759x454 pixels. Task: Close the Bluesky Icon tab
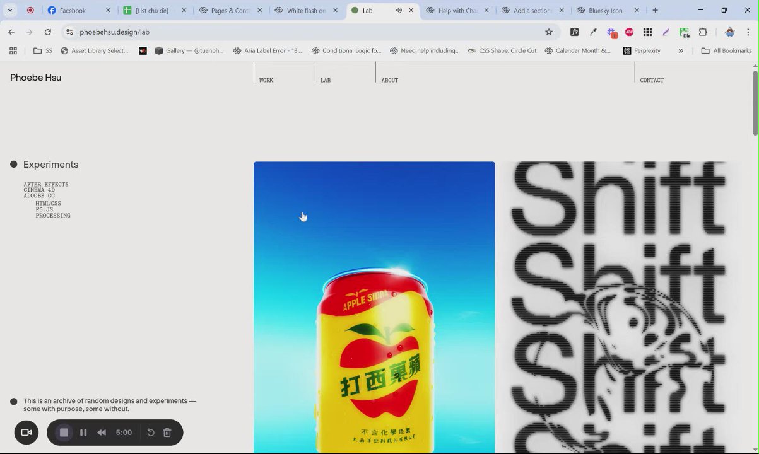click(637, 11)
